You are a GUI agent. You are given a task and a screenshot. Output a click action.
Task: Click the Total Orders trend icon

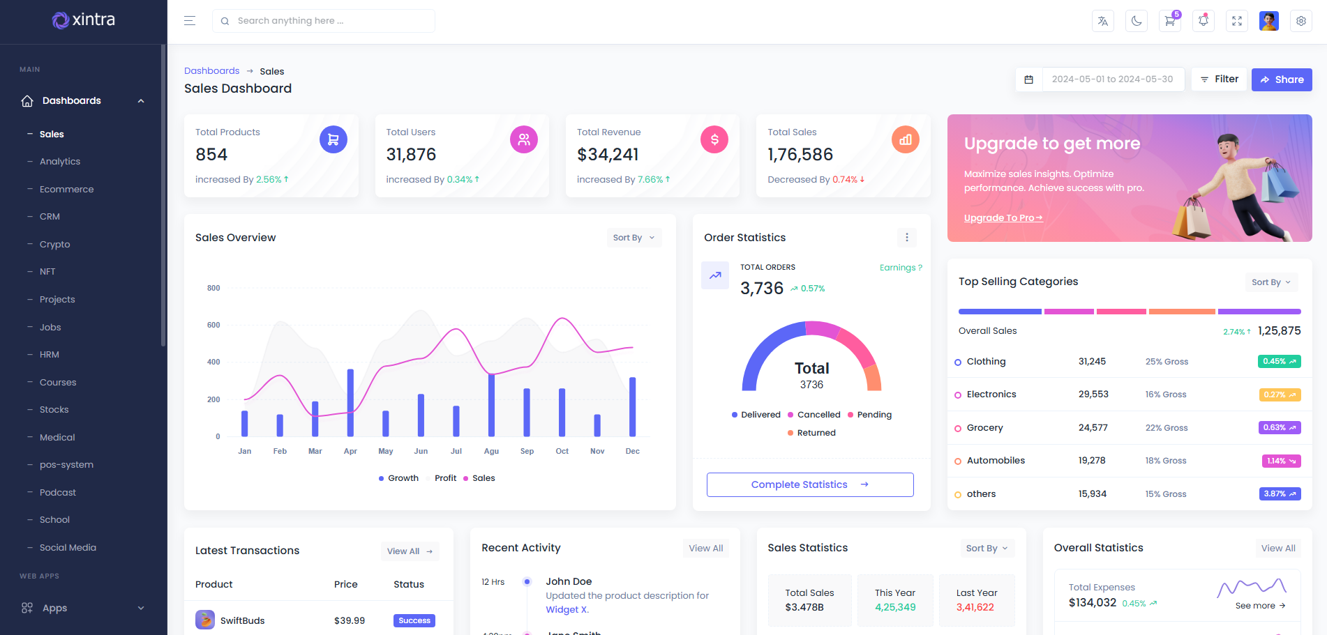point(715,275)
